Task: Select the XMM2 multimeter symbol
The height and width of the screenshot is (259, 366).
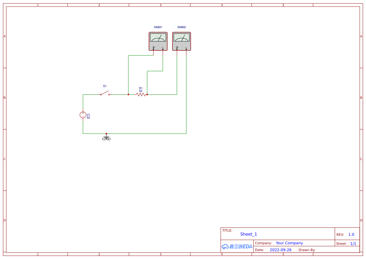Action: pyautogui.click(x=181, y=41)
